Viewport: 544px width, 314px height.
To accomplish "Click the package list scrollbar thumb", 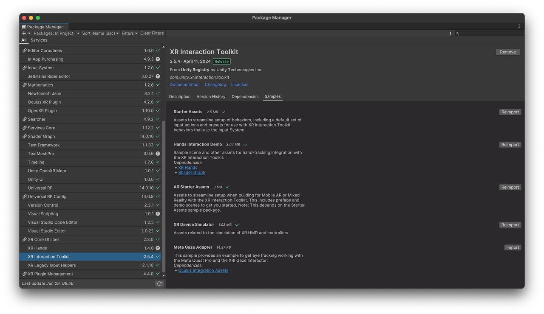I will [x=164, y=196].
